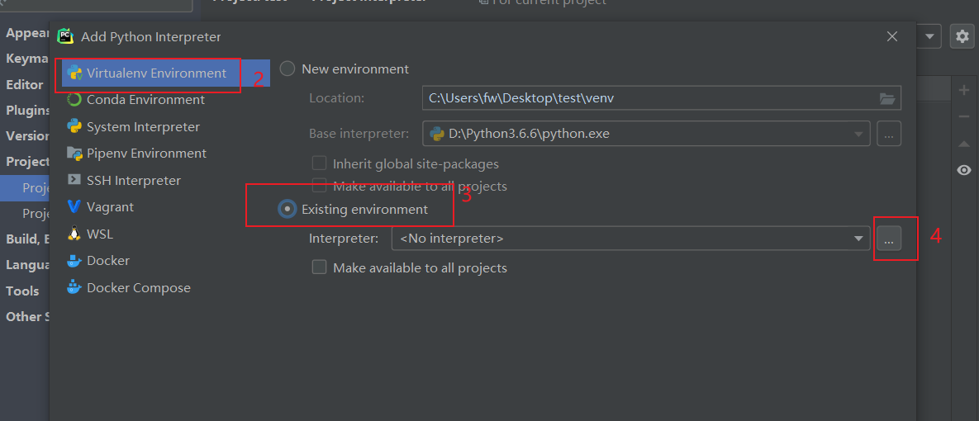
Task: Select Conda Environment option
Action: click(145, 100)
